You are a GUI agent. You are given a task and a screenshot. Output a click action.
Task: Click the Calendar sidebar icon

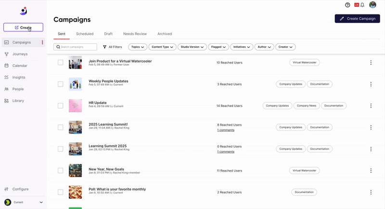(x=7, y=65)
